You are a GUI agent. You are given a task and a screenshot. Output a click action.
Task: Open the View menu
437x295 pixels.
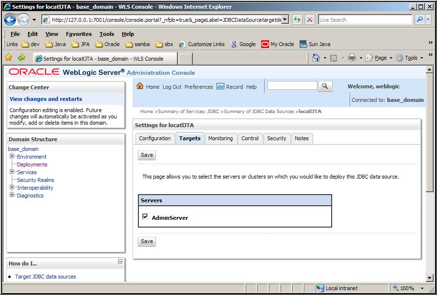click(52, 34)
